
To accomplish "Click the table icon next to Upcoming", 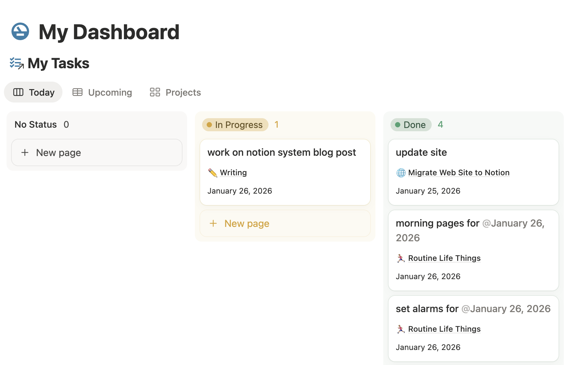I will pos(77,92).
